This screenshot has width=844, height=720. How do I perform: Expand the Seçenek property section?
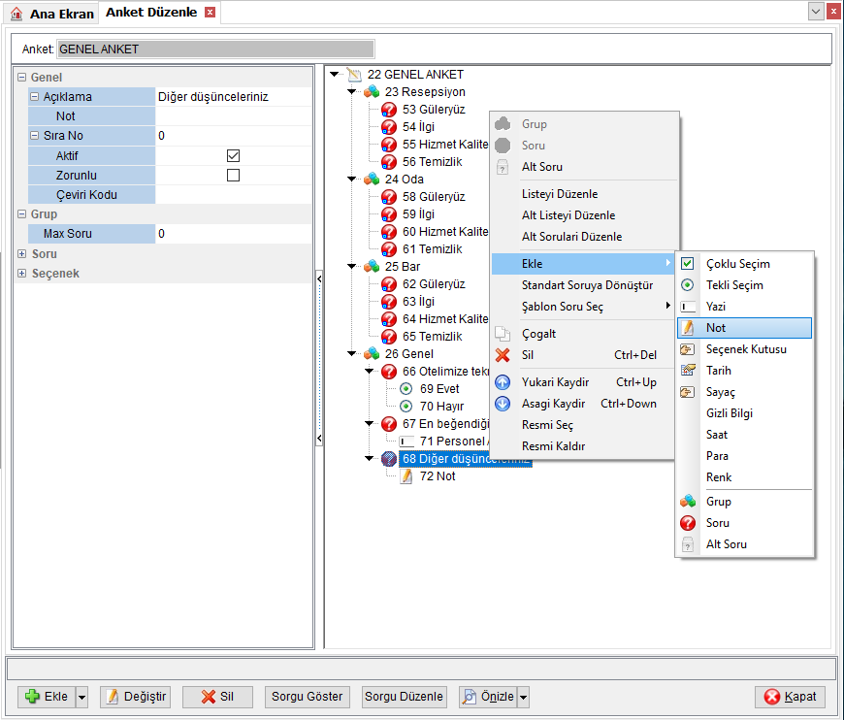click(21, 273)
